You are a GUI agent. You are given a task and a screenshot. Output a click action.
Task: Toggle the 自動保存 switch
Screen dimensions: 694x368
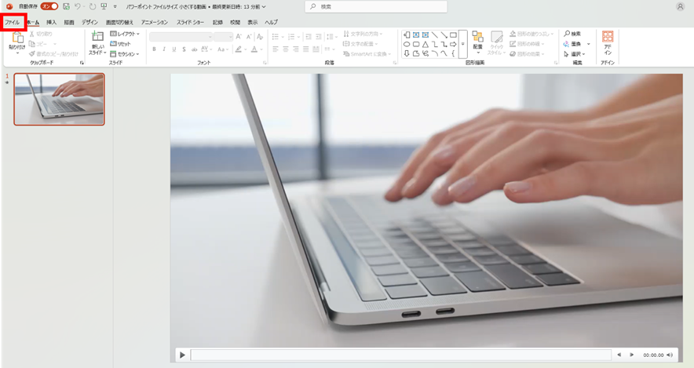click(49, 6)
